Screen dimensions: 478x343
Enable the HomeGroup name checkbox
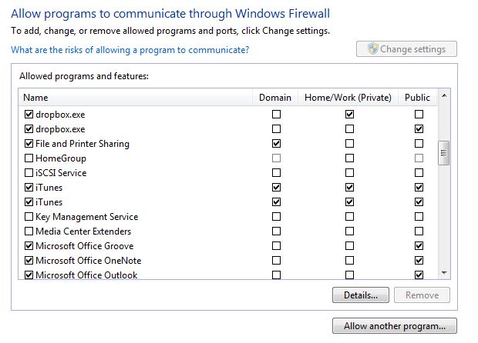[29, 158]
